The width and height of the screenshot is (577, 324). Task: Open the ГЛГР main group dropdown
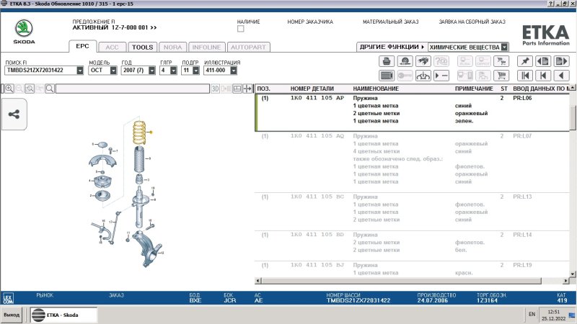pos(173,70)
